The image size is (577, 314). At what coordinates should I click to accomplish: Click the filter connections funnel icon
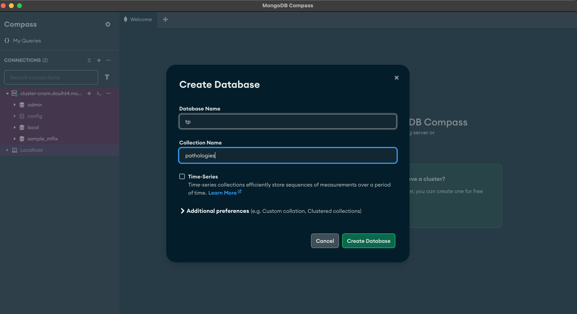[x=107, y=77]
